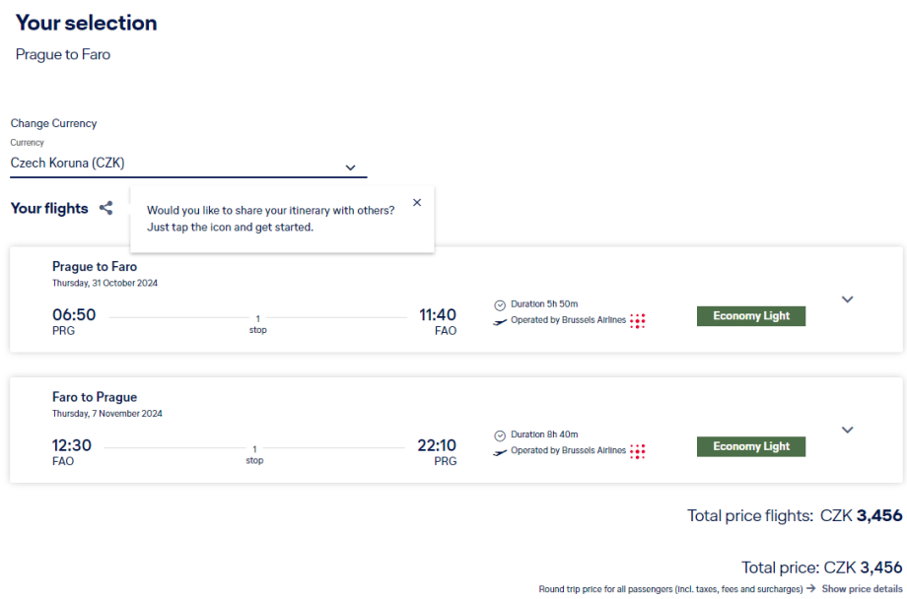
Task: Expand the Faro to Prague flight details
Action: 847,430
